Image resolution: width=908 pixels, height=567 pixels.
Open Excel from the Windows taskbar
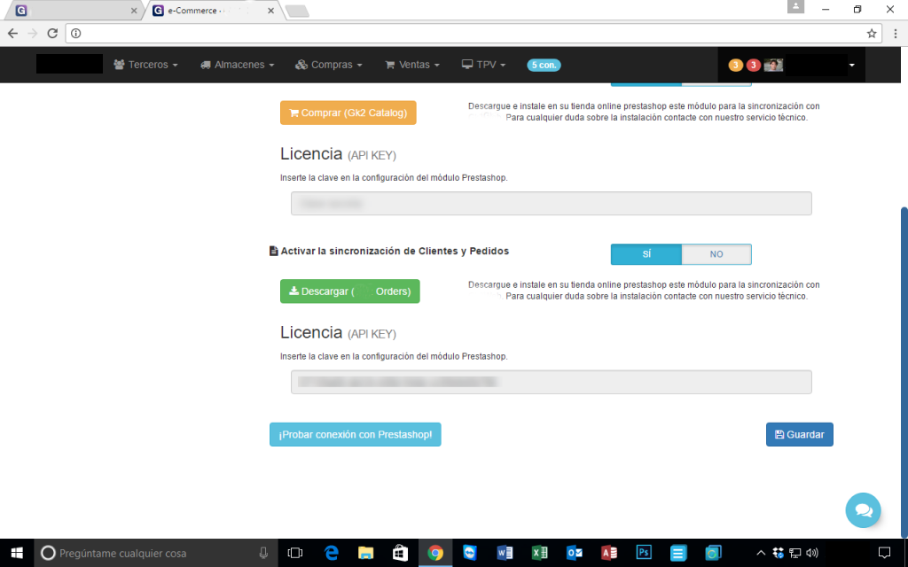pyautogui.click(x=539, y=553)
